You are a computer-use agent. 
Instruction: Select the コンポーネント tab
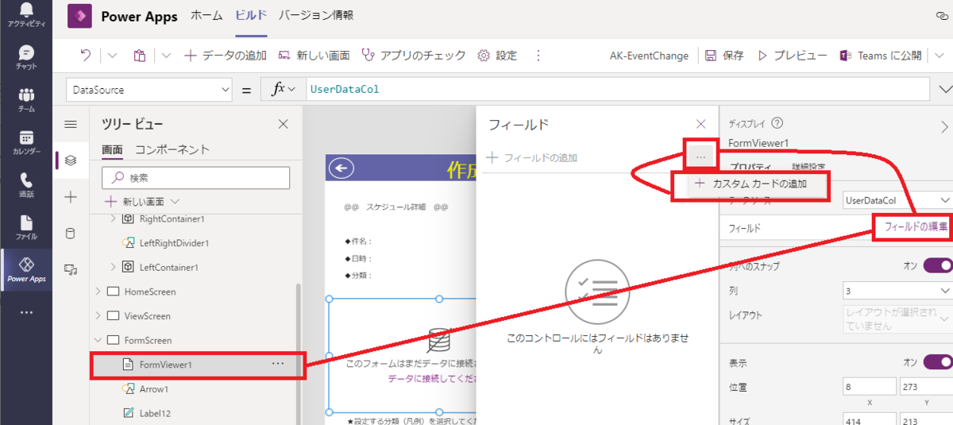point(172,149)
